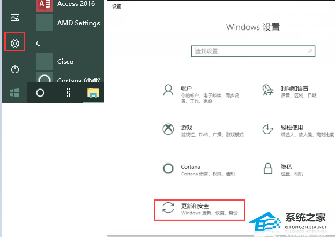The image size is (335, 237).
Task: Click 语音、区域、日期 description text
Action: point(298,95)
